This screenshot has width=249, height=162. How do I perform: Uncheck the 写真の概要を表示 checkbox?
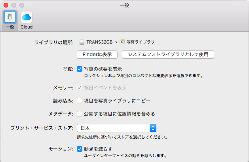pyautogui.click(x=80, y=69)
